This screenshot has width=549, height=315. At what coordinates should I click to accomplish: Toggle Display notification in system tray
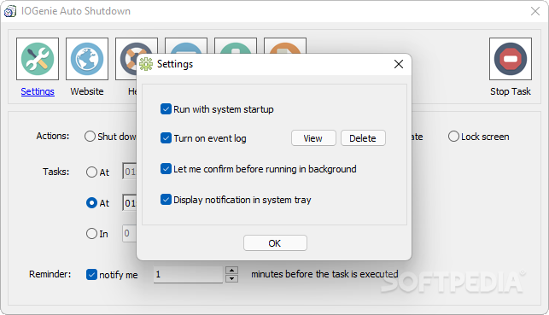(166, 200)
